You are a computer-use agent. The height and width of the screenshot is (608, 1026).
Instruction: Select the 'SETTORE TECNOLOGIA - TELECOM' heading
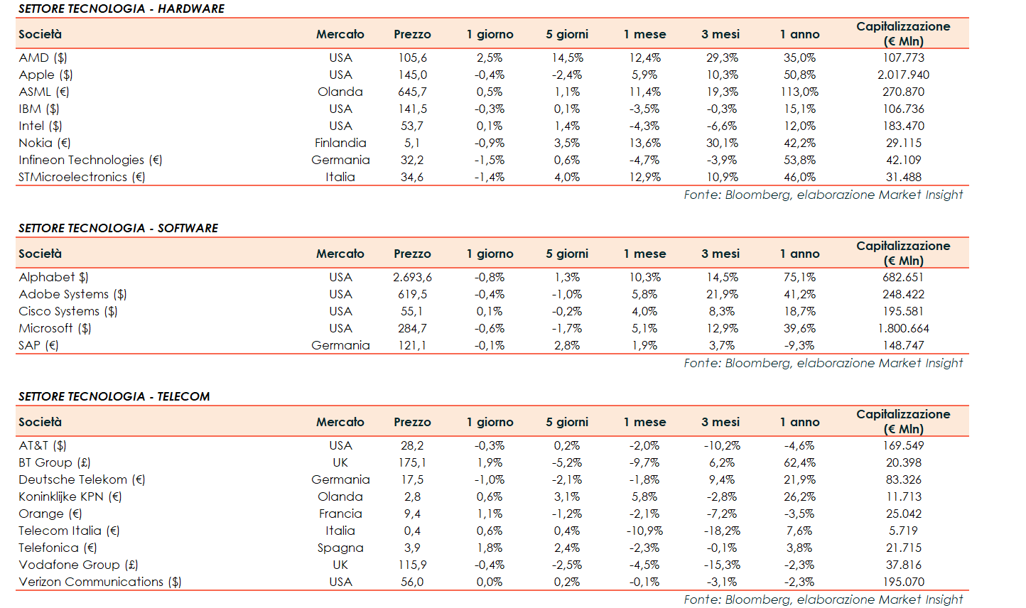[x=114, y=396]
